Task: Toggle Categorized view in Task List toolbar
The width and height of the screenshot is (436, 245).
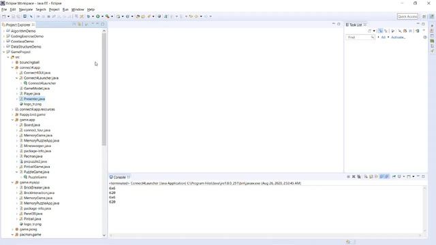Action: click(380, 31)
